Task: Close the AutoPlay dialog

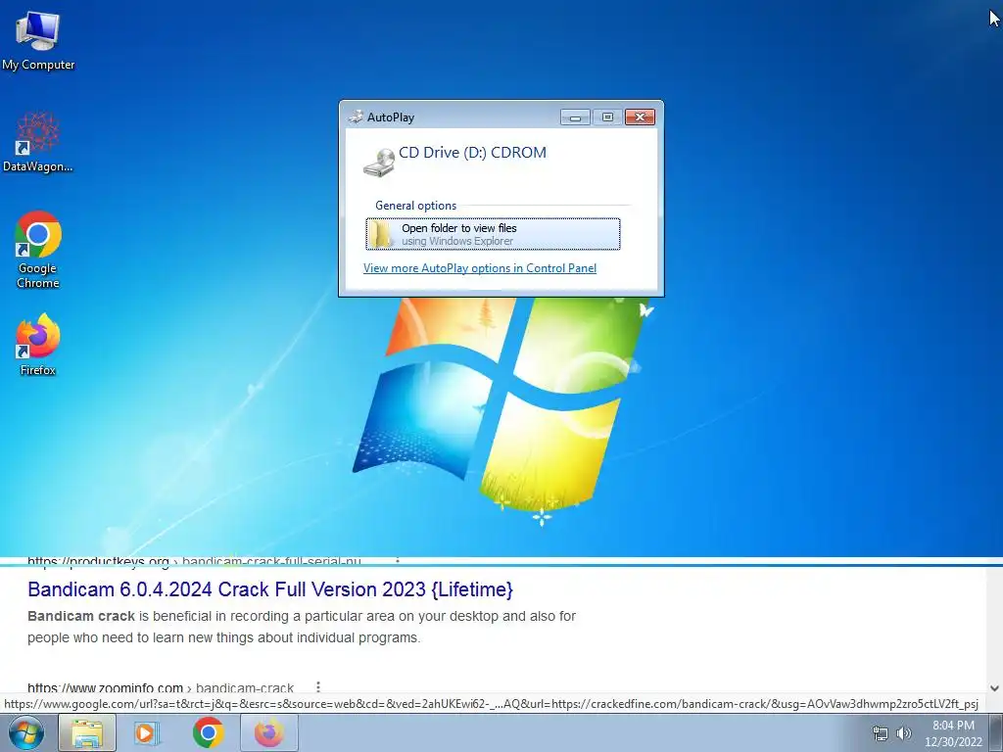Action: tap(640, 117)
